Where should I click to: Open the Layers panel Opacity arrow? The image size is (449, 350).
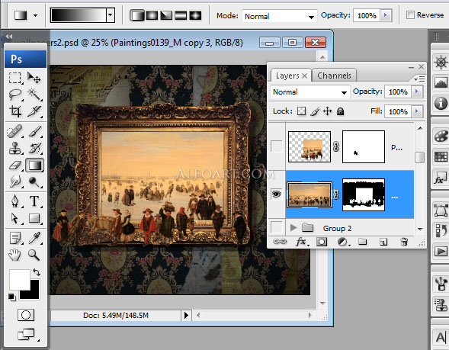(x=417, y=92)
